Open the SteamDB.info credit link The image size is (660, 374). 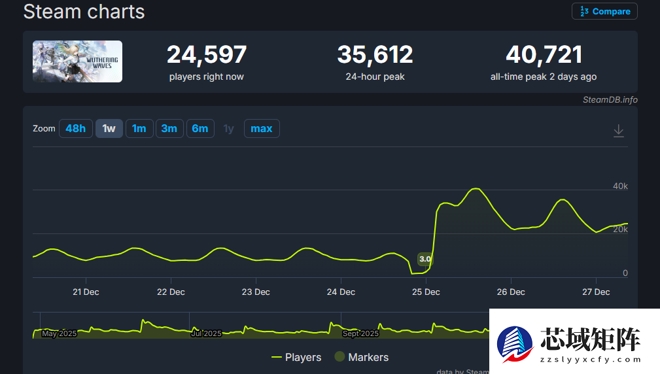coord(610,100)
